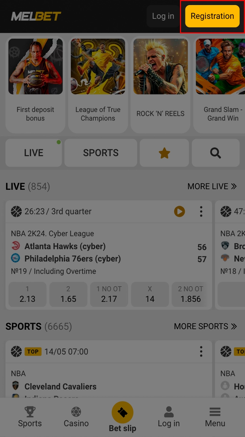
Task: Open the Bet slip ticket icon
Action: point(122,412)
